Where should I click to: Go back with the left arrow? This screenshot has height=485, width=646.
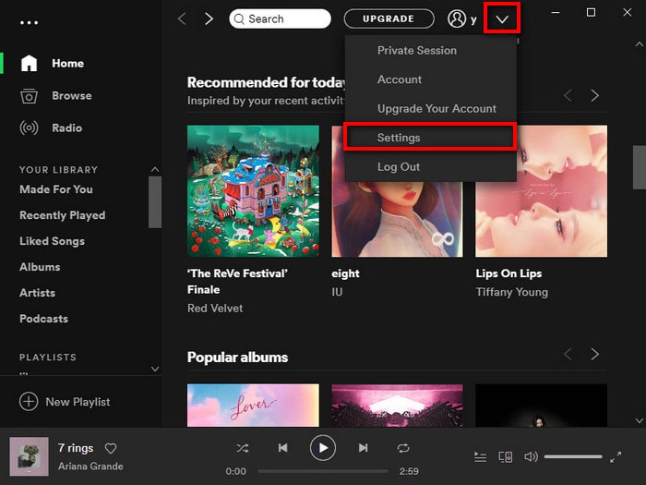[x=182, y=18]
